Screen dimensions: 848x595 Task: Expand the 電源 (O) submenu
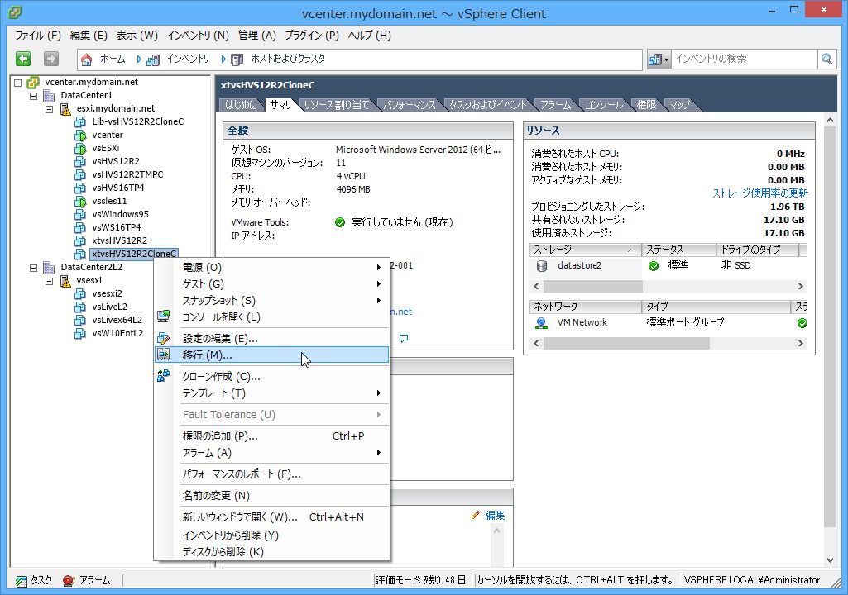[379, 268]
